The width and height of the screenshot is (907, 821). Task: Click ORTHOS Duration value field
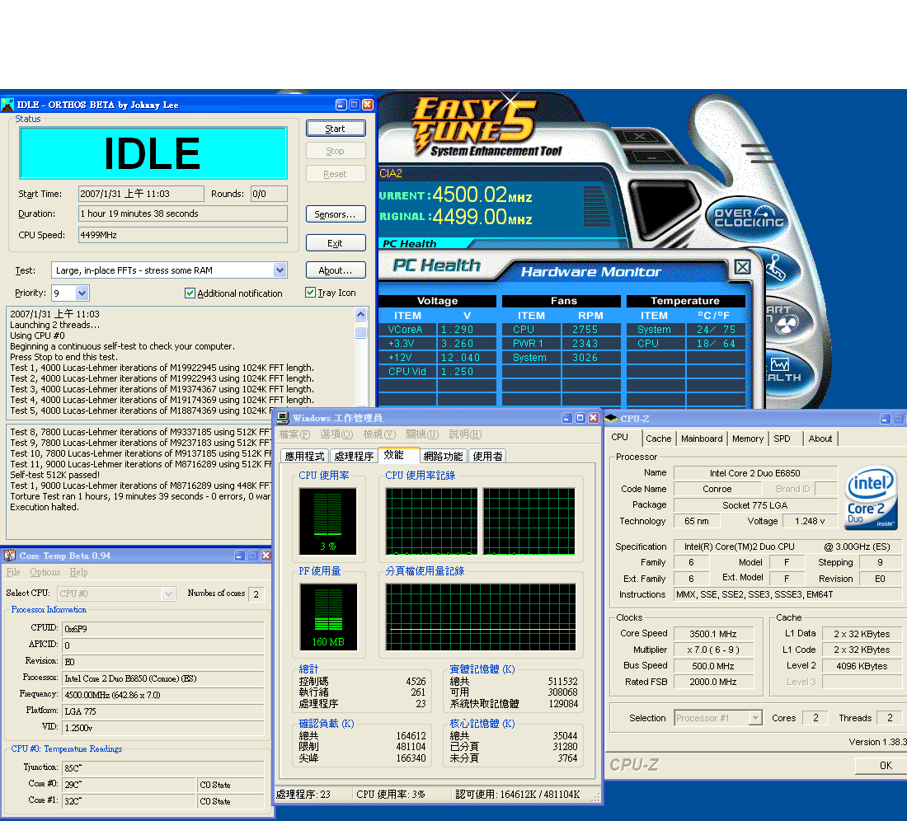(x=183, y=213)
